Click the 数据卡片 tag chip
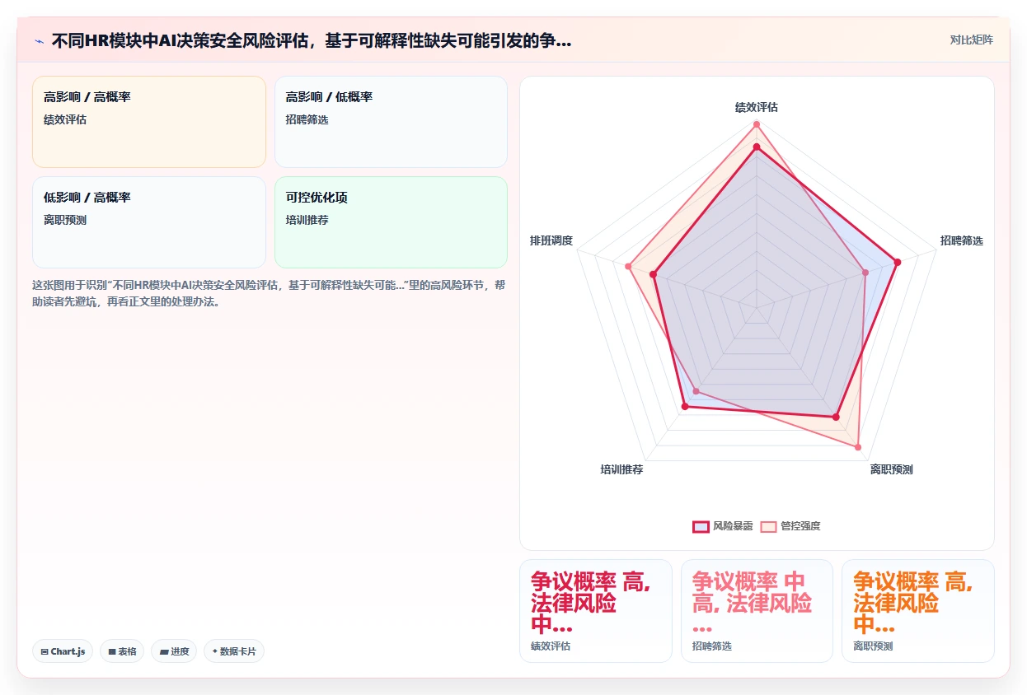 click(x=234, y=651)
